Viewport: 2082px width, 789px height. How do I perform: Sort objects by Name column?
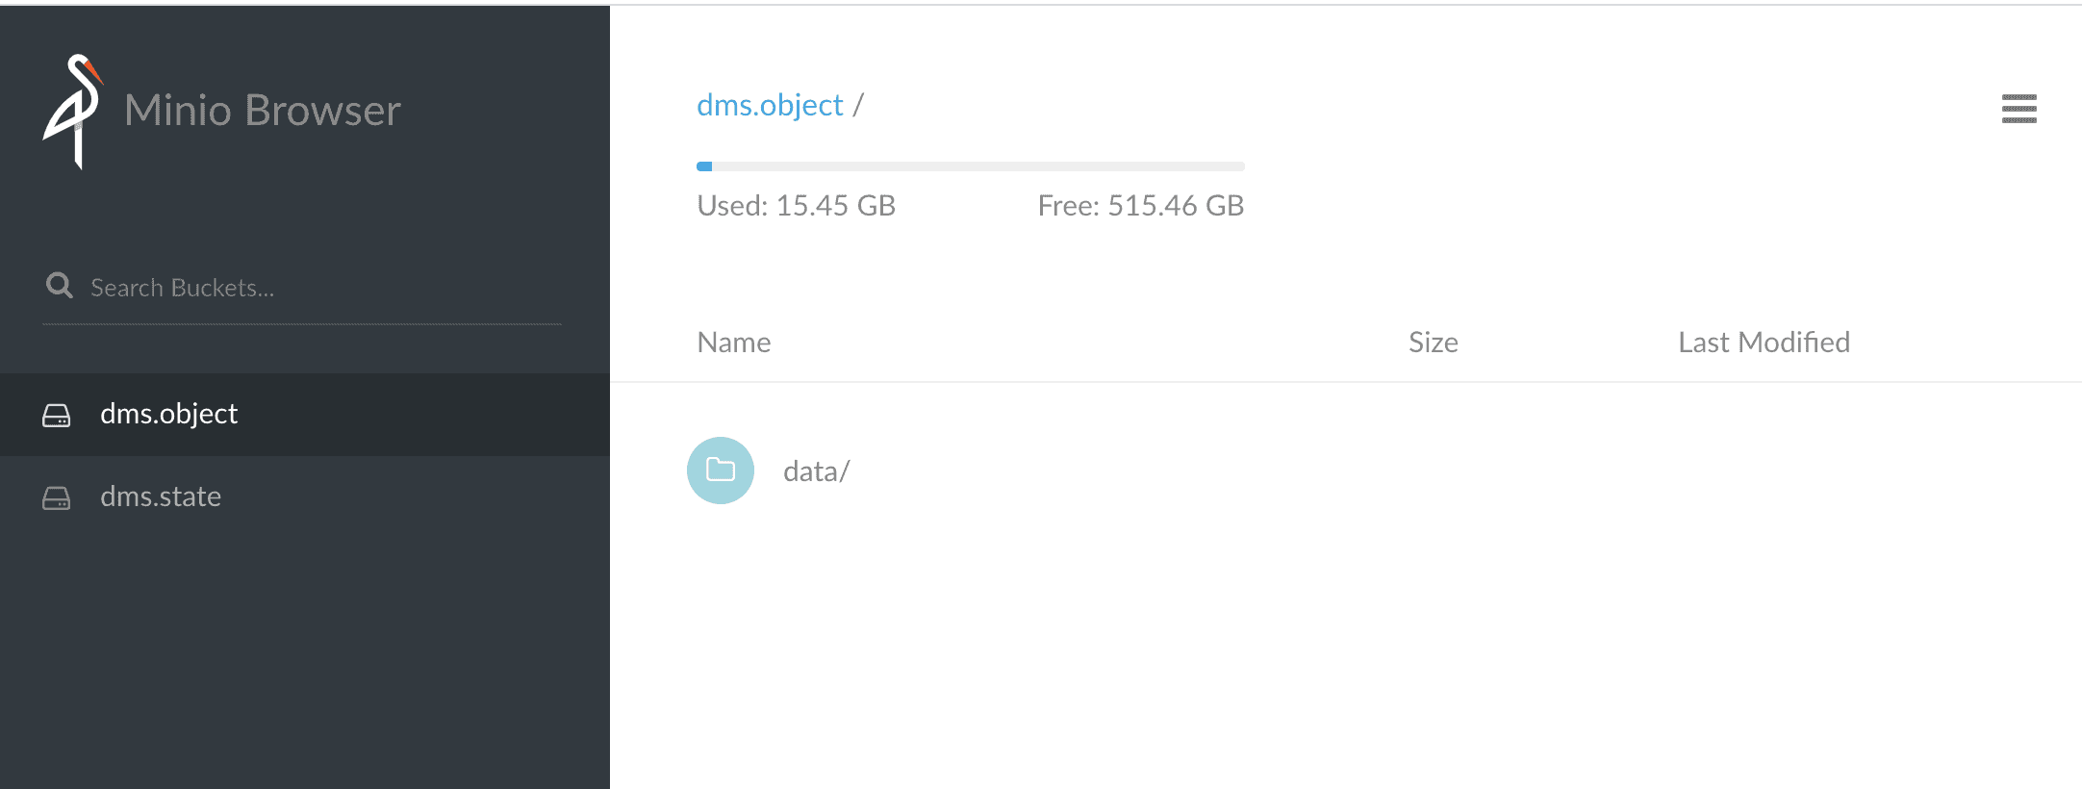coord(734,343)
